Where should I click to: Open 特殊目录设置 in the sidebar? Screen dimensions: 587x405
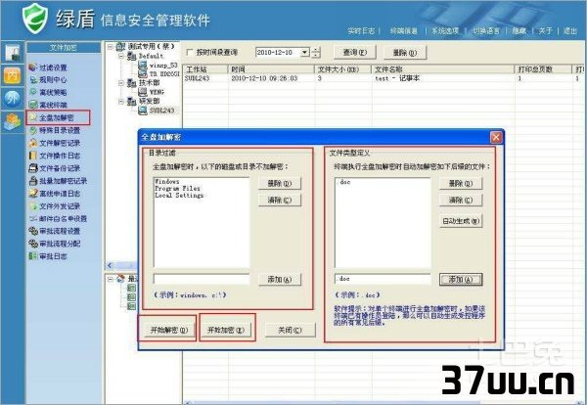click(55, 130)
